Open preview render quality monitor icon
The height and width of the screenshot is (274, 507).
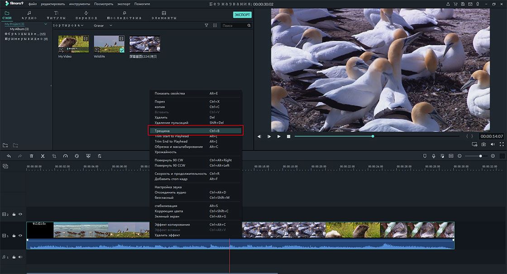[x=474, y=144]
